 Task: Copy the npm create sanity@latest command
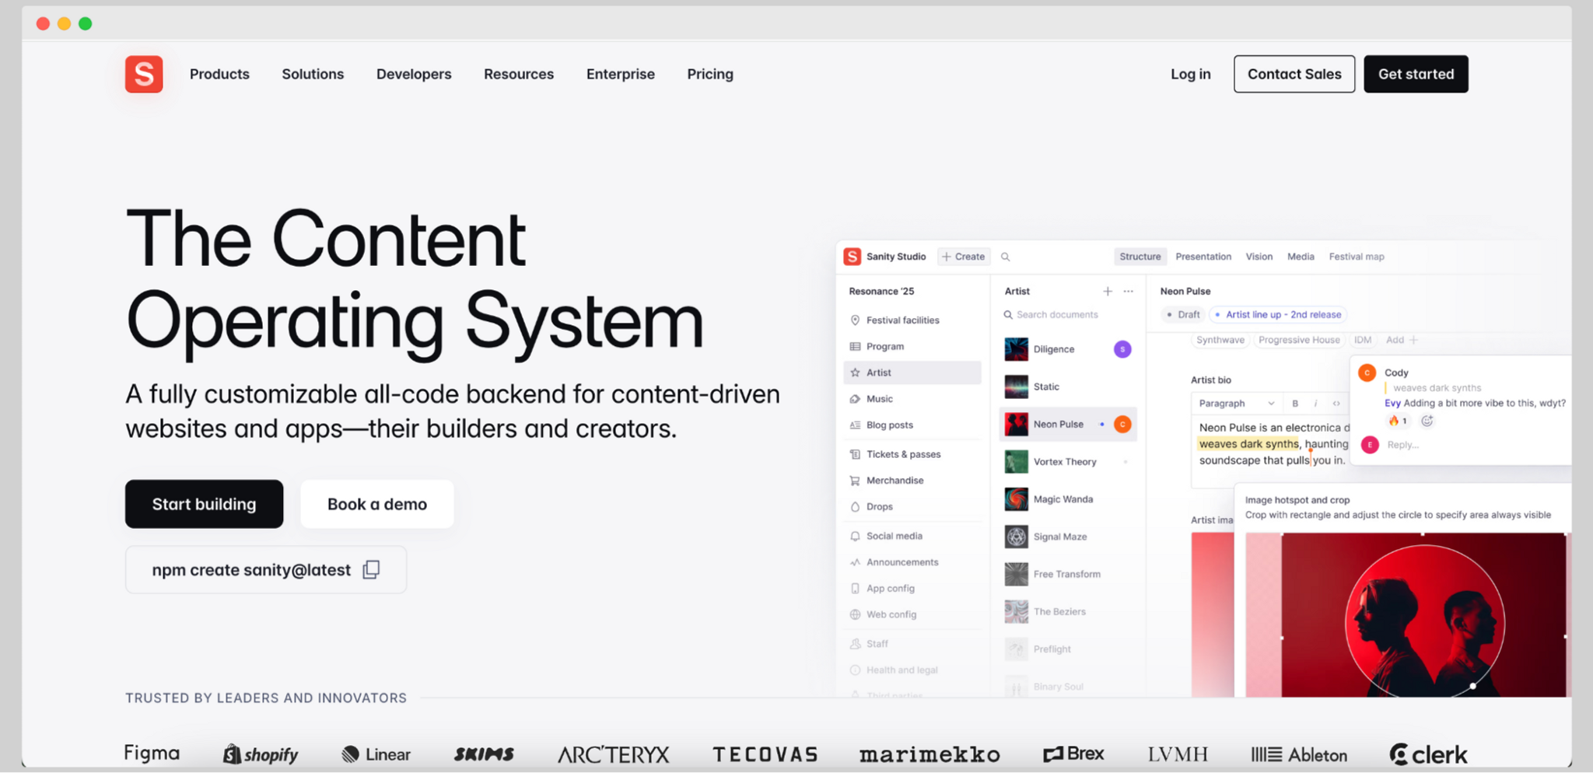[371, 570]
